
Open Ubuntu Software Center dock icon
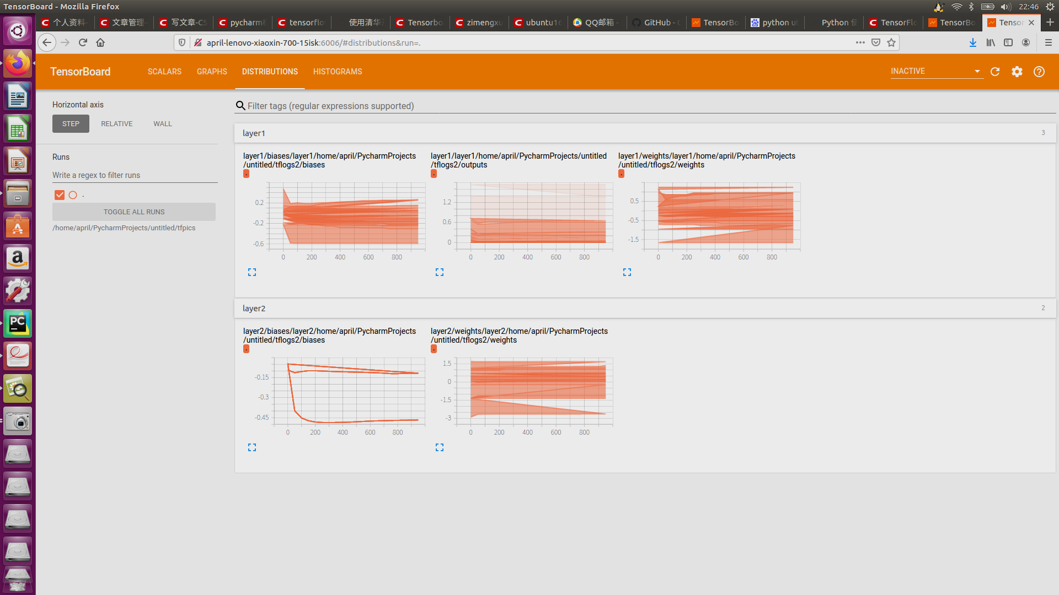point(18,226)
